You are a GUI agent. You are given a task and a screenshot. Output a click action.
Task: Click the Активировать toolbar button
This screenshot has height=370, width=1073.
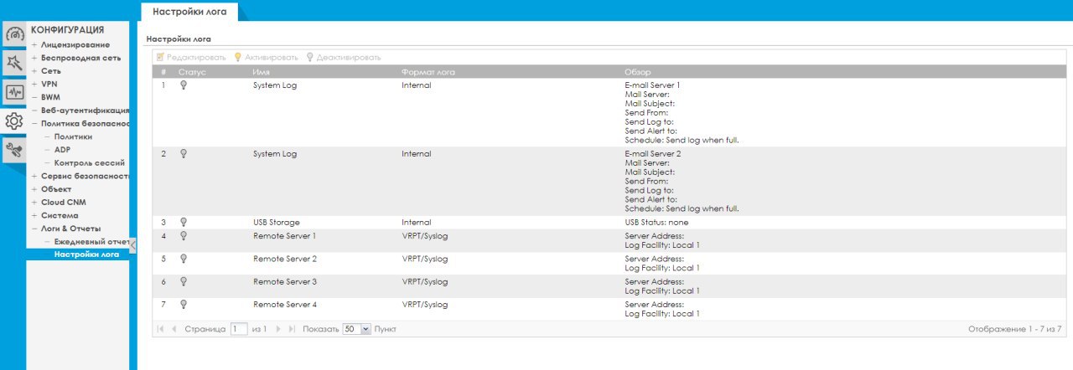click(x=266, y=58)
